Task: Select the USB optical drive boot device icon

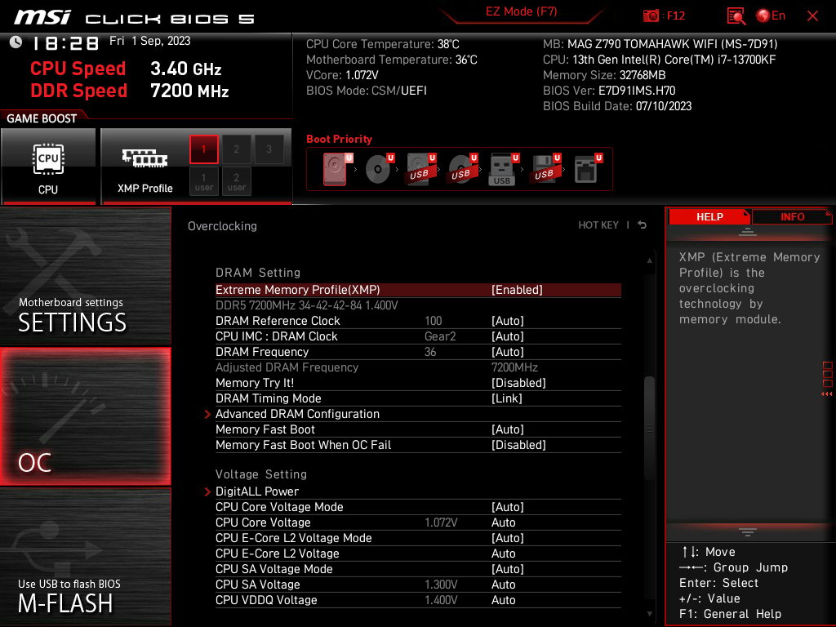Action: pos(462,169)
